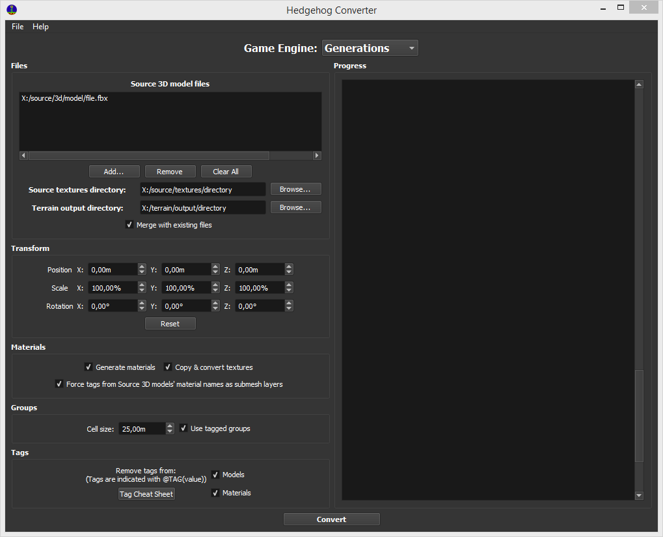
Task: Increase Scale Z with up arrow
Action: point(289,285)
